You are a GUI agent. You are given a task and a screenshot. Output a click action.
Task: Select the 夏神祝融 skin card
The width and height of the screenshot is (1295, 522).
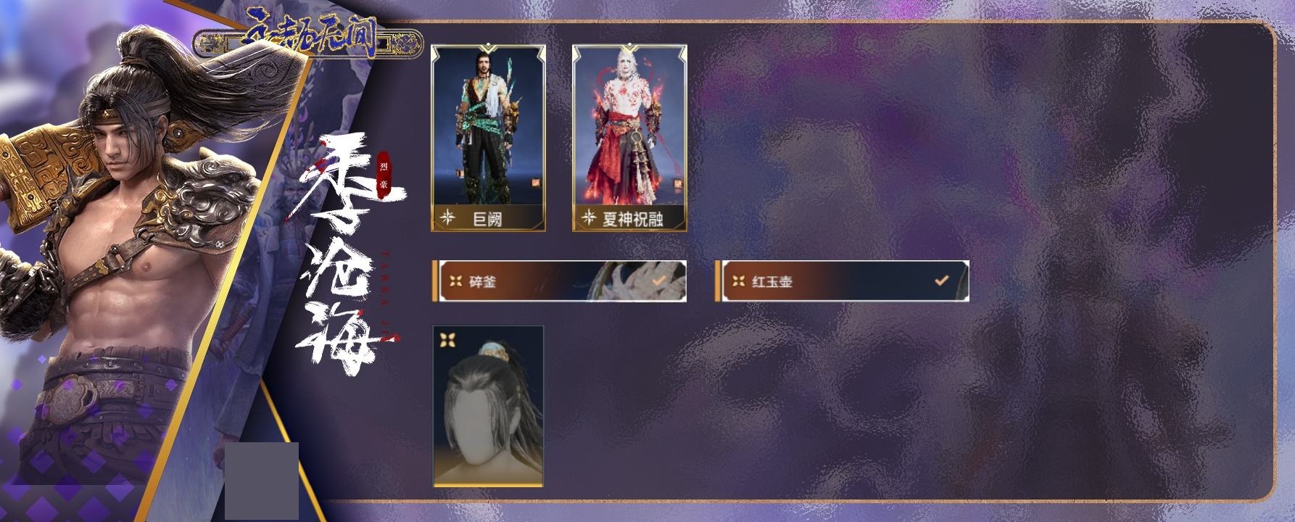point(629,138)
